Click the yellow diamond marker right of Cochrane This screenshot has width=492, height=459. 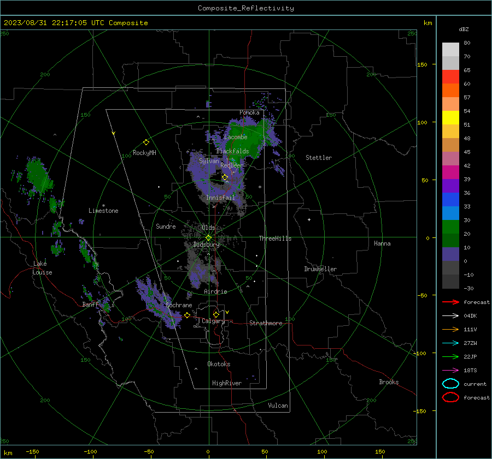click(187, 315)
